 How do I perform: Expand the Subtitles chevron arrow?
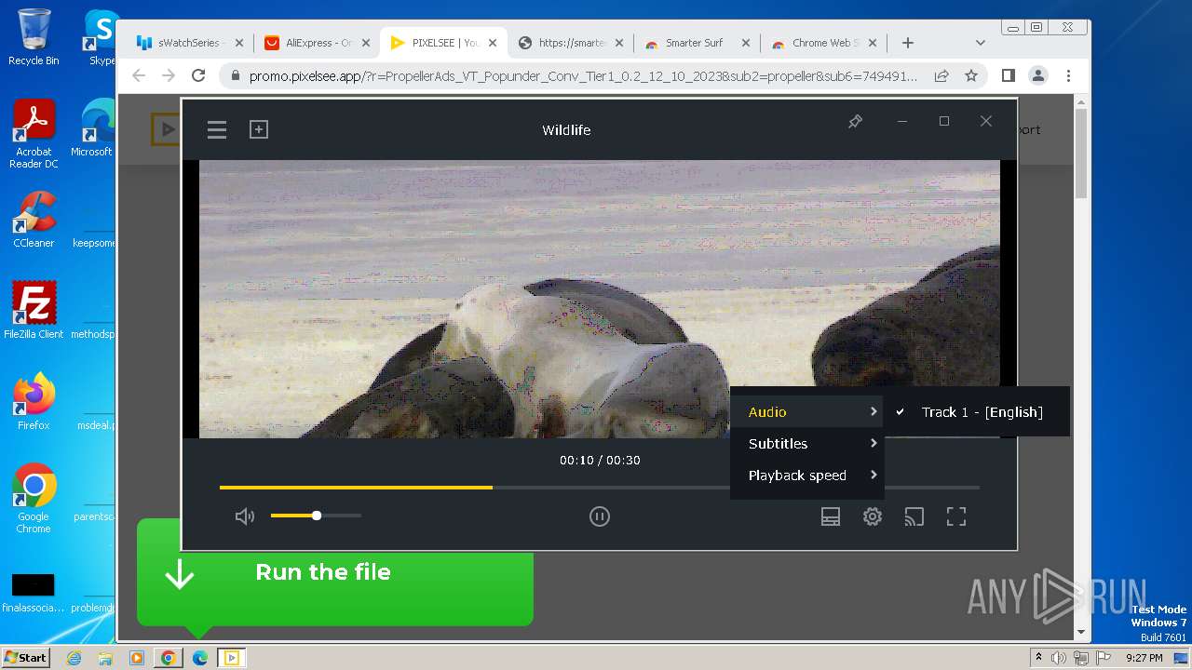[x=874, y=443]
